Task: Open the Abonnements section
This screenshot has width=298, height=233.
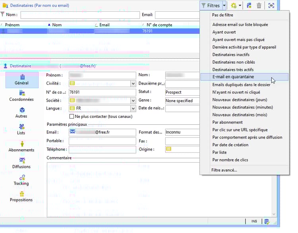Action: [x=21, y=146]
